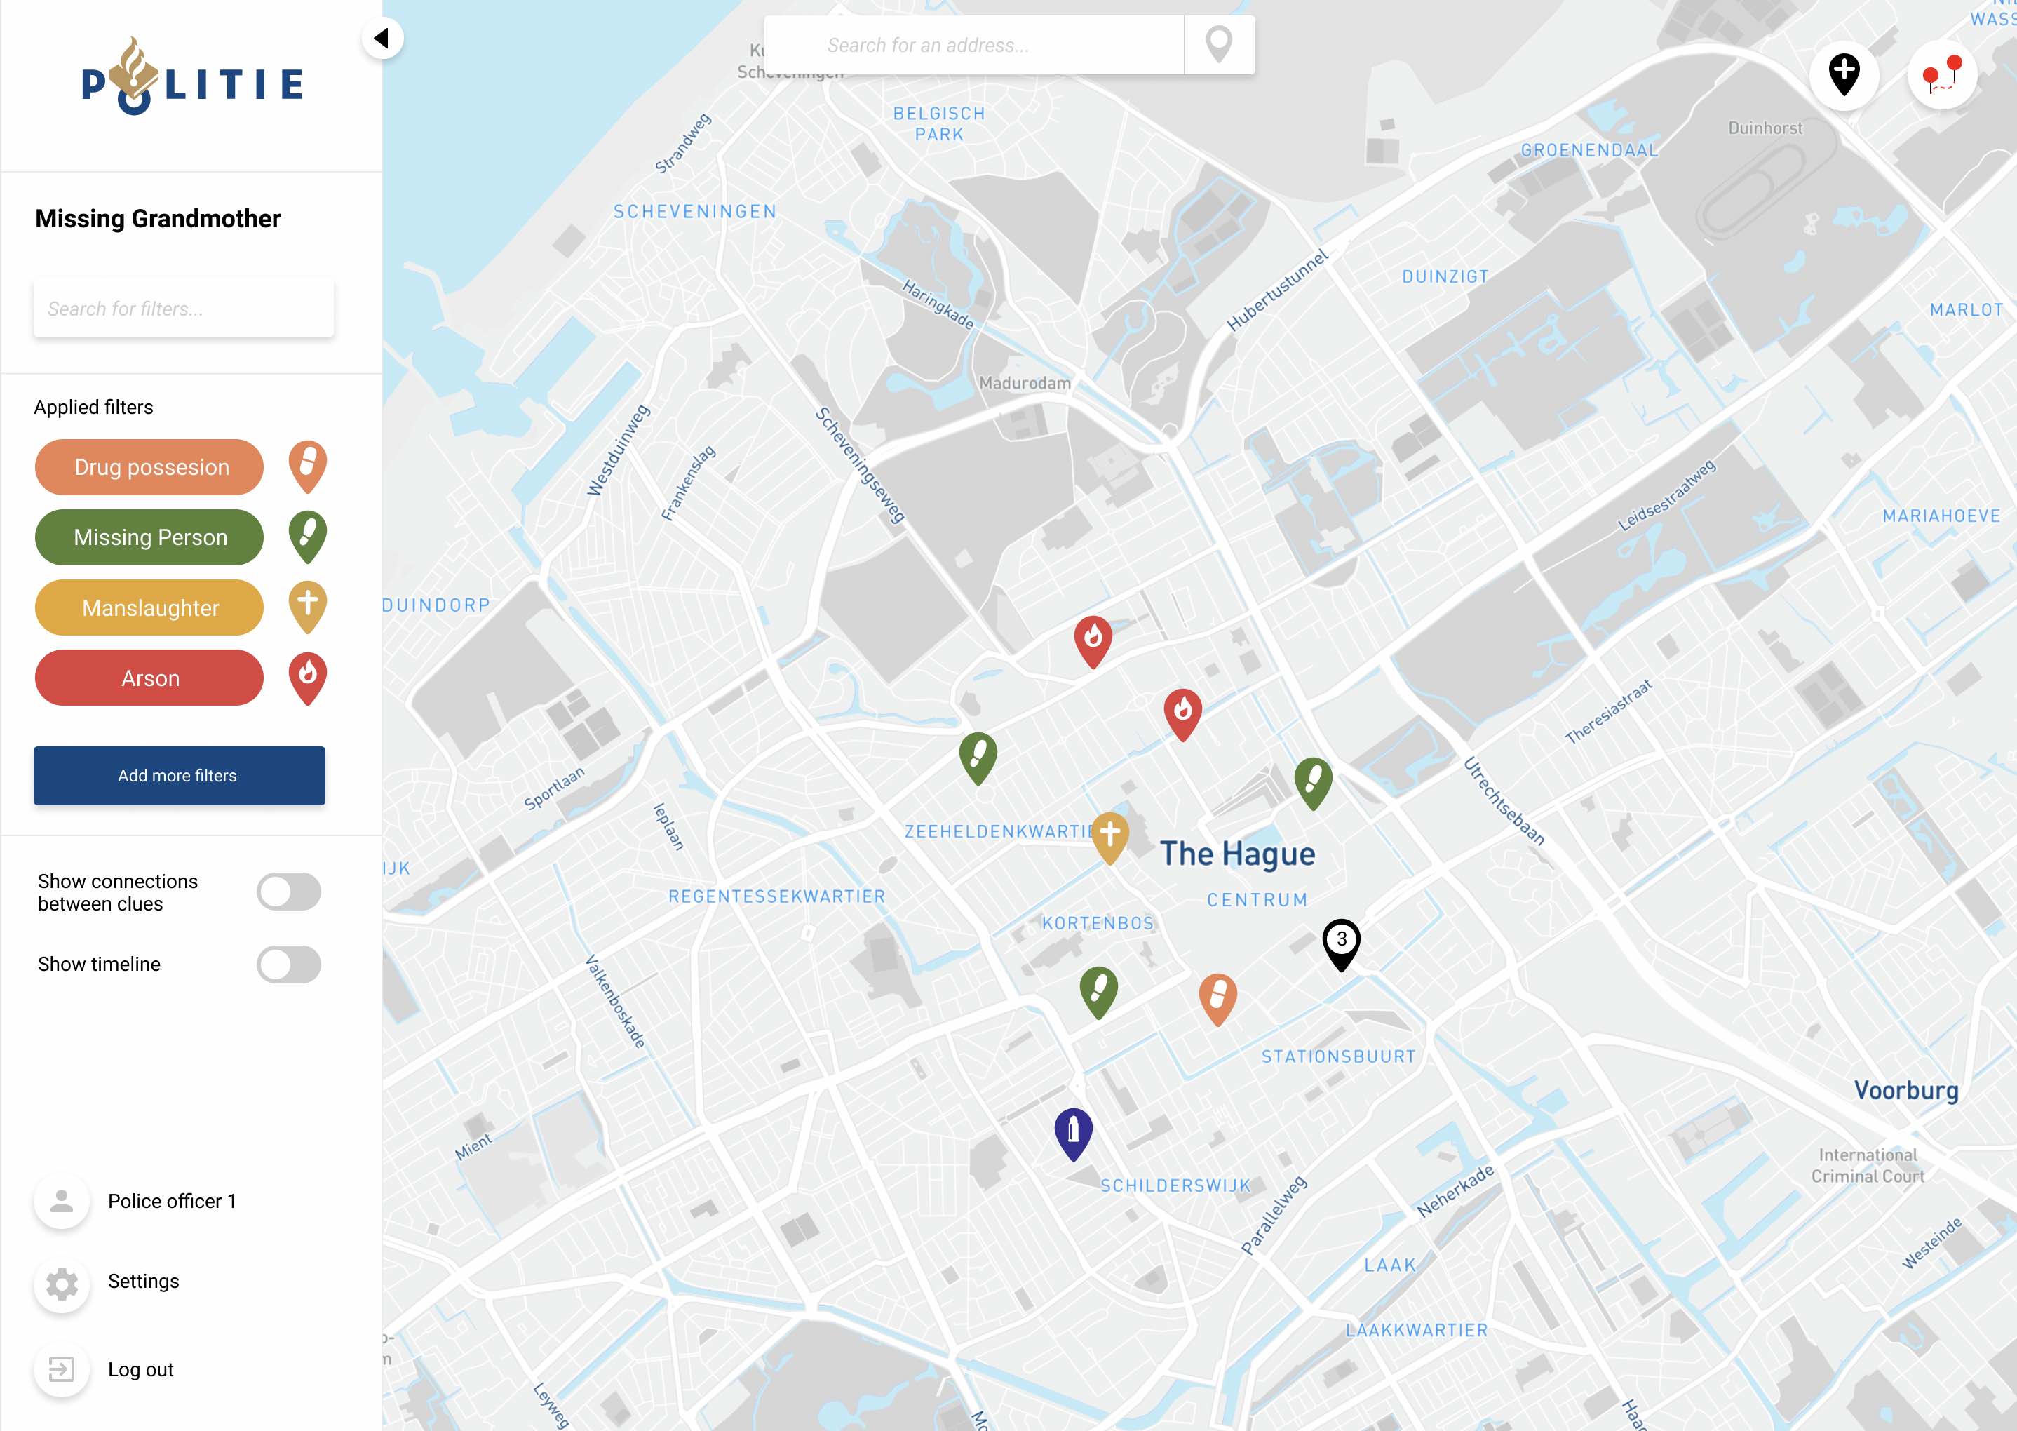Choose Log out from the sidebar

(140, 1369)
